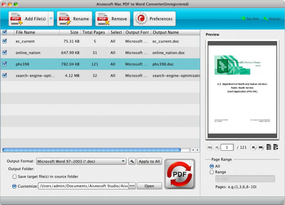The image size is (285, 205).
Task: Select the online_nation file name
Action: pyautogui.click(x=28, y=53)
